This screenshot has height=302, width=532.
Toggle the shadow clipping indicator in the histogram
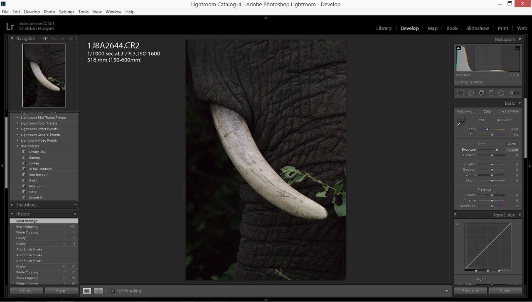click(458, 48)
